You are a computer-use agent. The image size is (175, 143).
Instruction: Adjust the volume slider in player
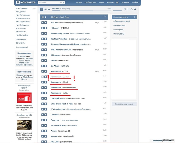coord(117,11)
